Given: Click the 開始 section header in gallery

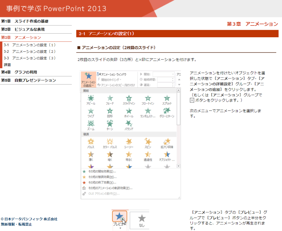Looking at the screenshot, I should (129, 91).
